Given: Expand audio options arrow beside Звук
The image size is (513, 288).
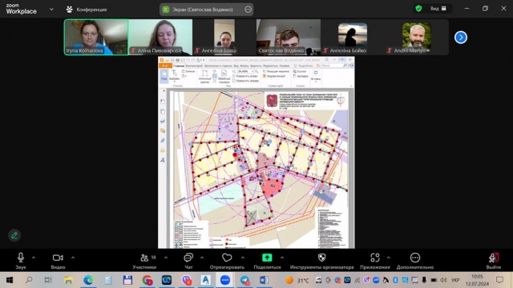Looking at the screenshot, I should tap(34, 258).
